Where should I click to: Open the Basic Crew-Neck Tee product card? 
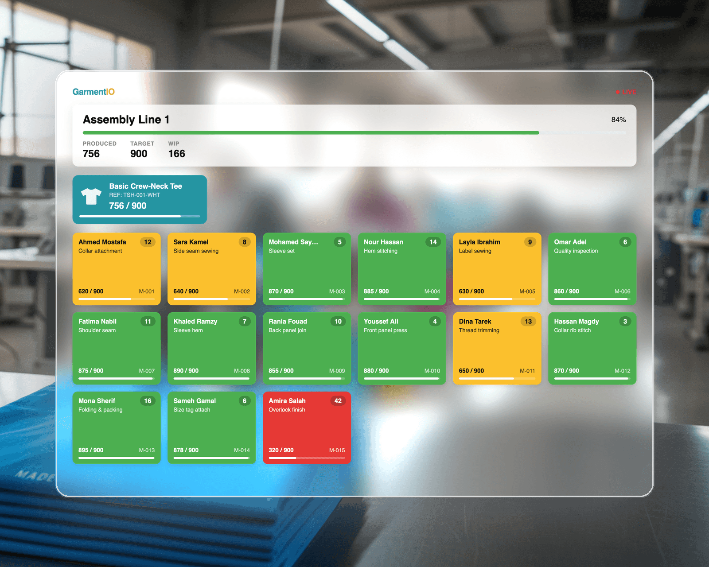pos(140,199)
